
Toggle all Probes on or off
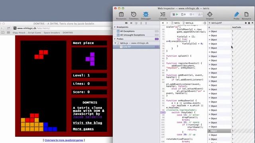[x=157, y=39]
